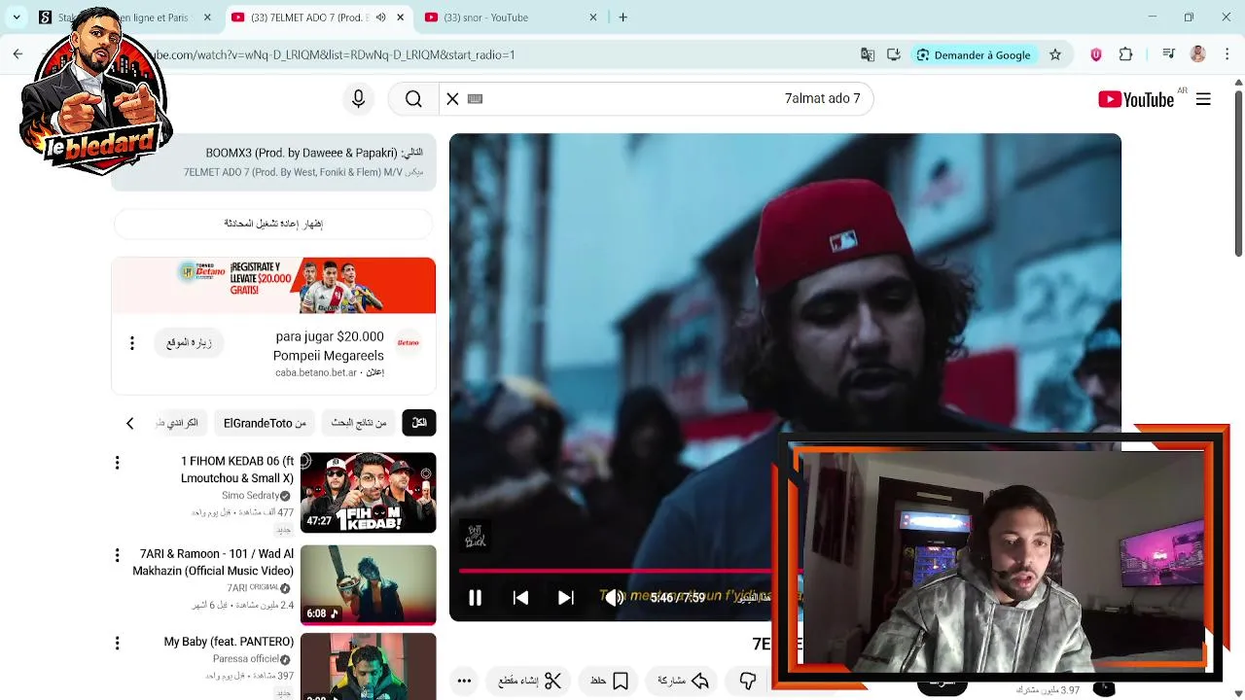Show chat replay button
Screen dimensions: 1245x700
273,224
